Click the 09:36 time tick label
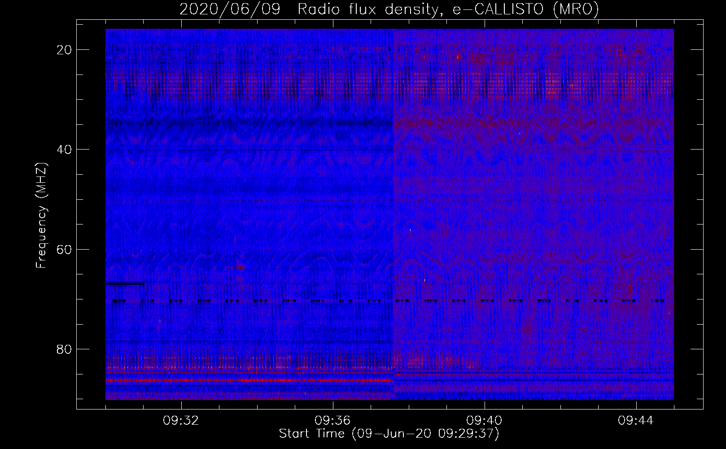 click(x=332, y=421)
